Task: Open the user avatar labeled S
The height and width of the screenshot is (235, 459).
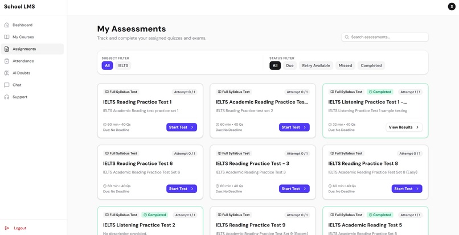Action: pyautogui.click(x=452, y=6)
